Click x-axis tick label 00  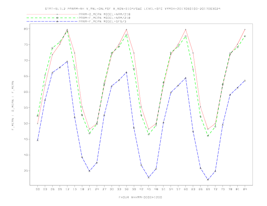(x=38, y=189)
